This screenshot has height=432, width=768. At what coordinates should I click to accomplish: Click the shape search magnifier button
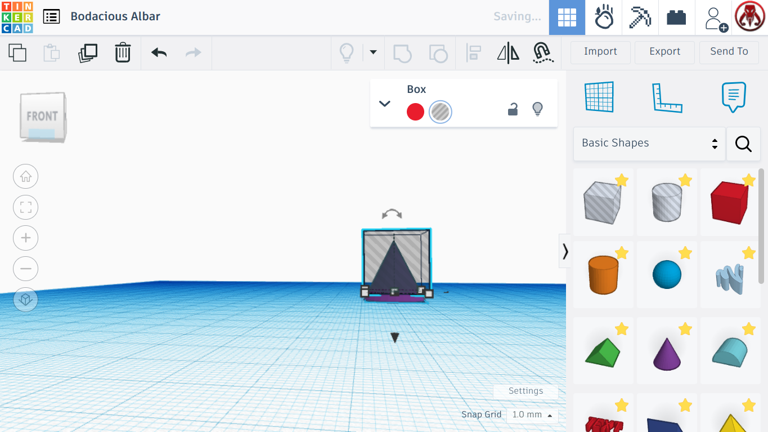tap(743, 144)
